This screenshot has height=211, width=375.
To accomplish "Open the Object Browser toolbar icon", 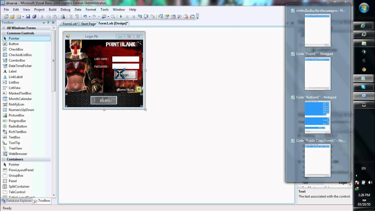I will 173,17.
